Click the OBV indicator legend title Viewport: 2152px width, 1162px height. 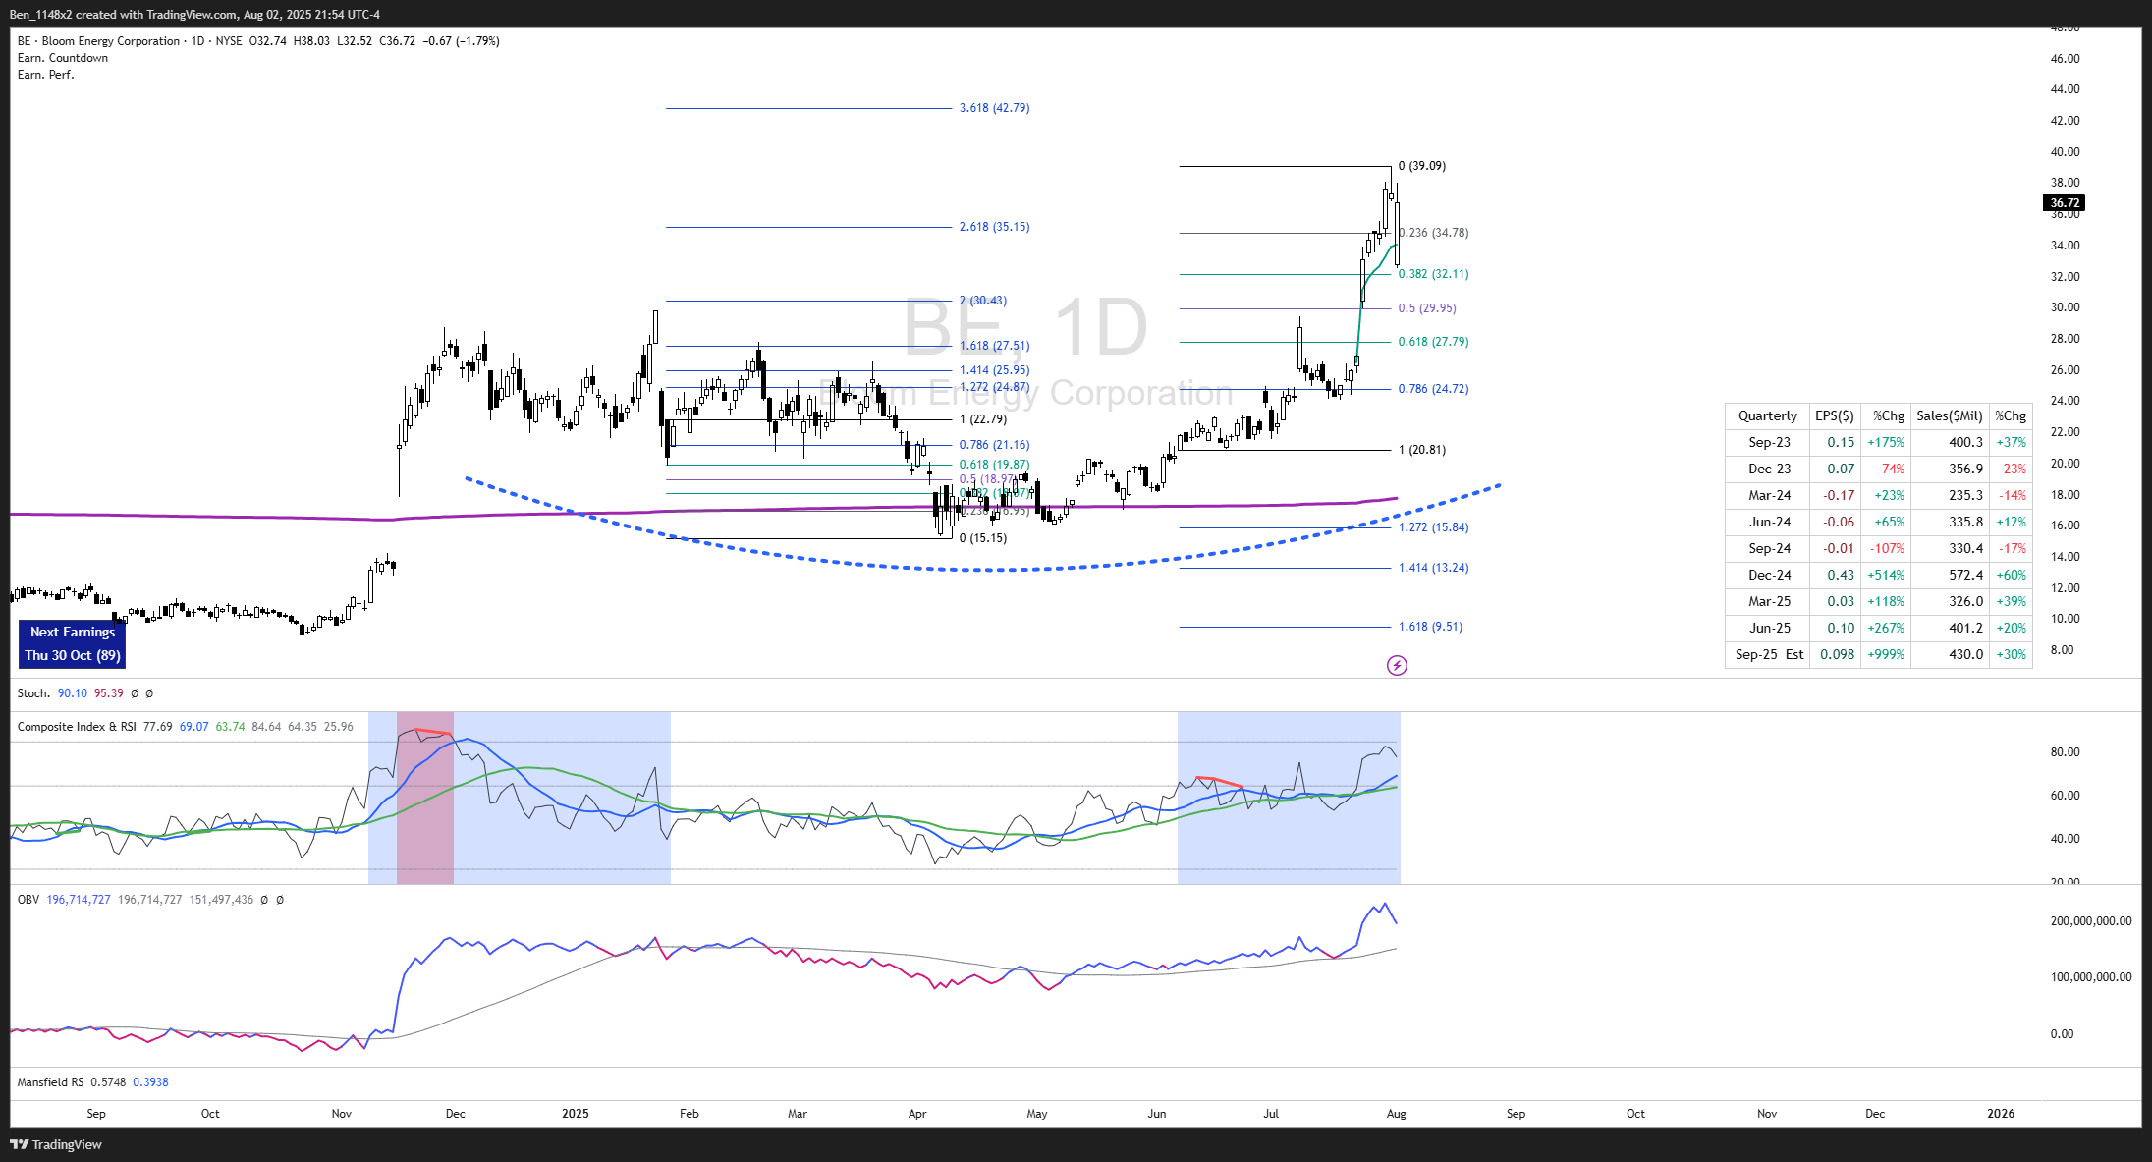tap(28, 900)
